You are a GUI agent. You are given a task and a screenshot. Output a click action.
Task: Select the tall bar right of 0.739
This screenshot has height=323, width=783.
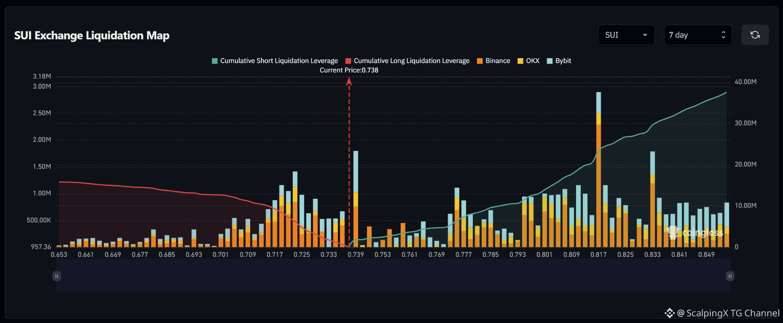(356, 199)
